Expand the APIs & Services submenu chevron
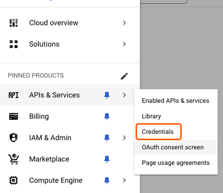This screenshot has width=223, height=193. coord(124,95)
